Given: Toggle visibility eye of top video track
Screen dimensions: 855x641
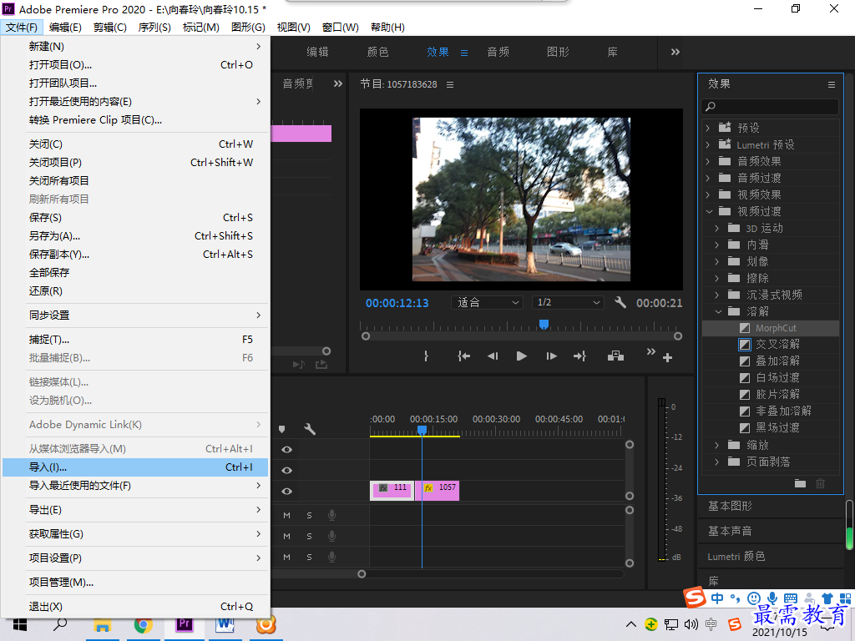Looking at the screenshot, I should (x=287, y=450).
